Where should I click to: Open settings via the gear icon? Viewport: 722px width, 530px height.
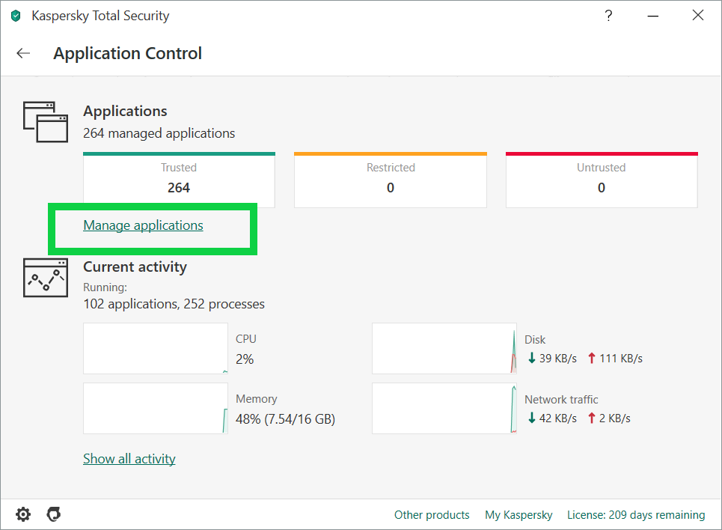click(24, 514)
